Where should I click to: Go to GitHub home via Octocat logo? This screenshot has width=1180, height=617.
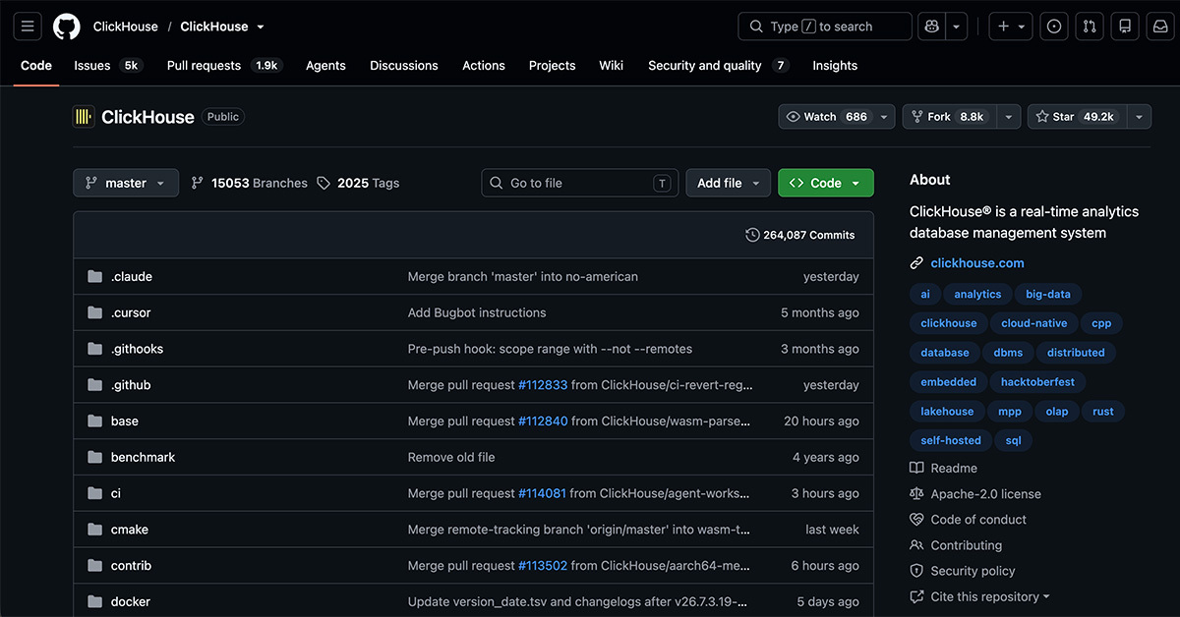(x=66, y=27)
